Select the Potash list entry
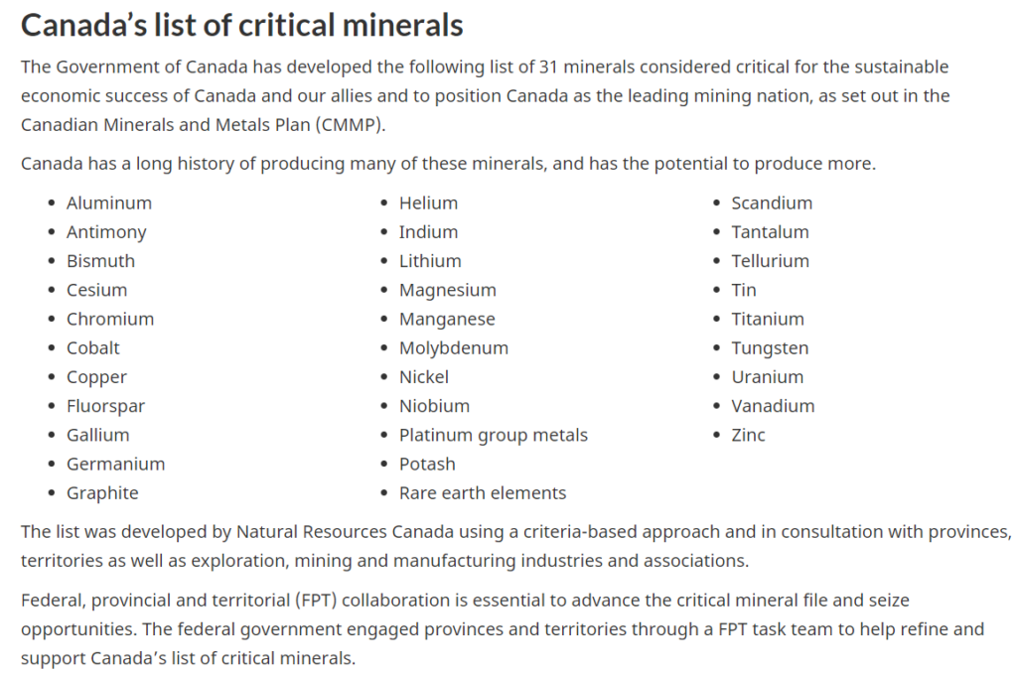Screen dimensions: 1017x674 point(427,464)
